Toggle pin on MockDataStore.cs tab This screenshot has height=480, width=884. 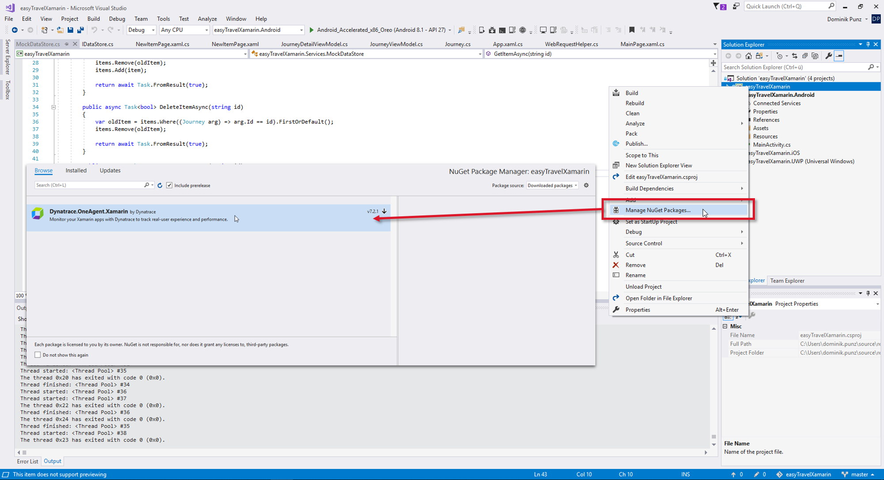(66, 44)
